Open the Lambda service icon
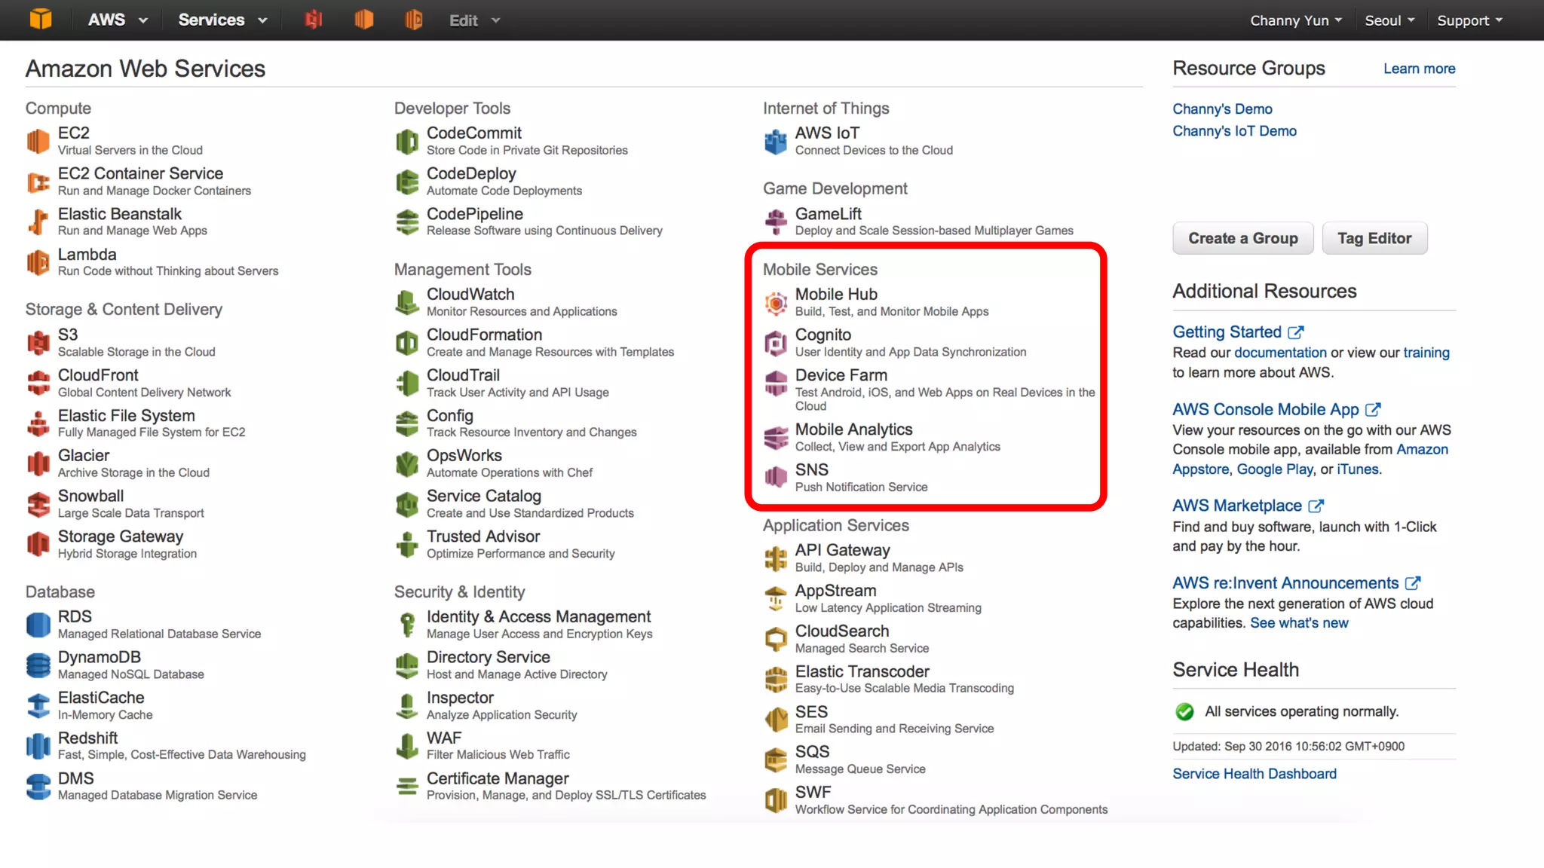 coord(38,262)
